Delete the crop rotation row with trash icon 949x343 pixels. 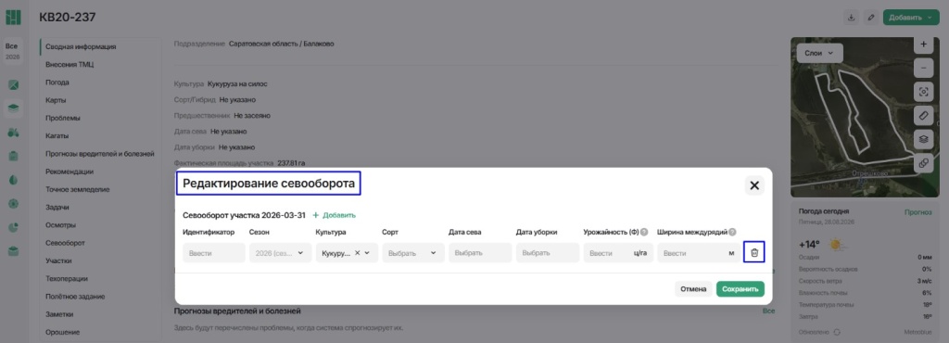[x=754, y=253]
